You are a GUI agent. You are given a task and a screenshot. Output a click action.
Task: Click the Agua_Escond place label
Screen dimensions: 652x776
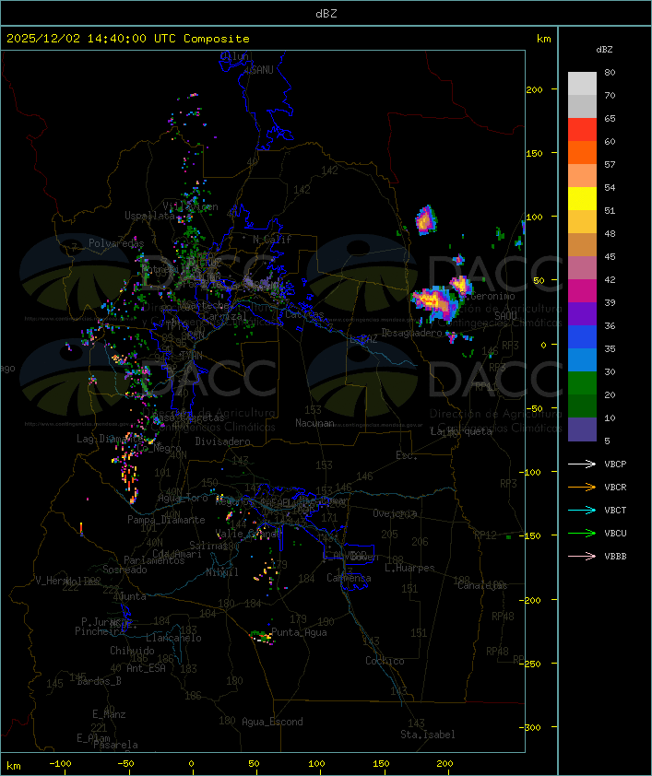pos(272,722)
